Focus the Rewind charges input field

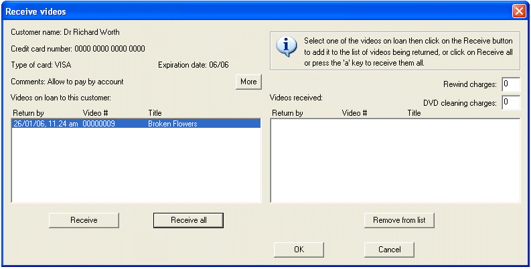coord(510,84)
